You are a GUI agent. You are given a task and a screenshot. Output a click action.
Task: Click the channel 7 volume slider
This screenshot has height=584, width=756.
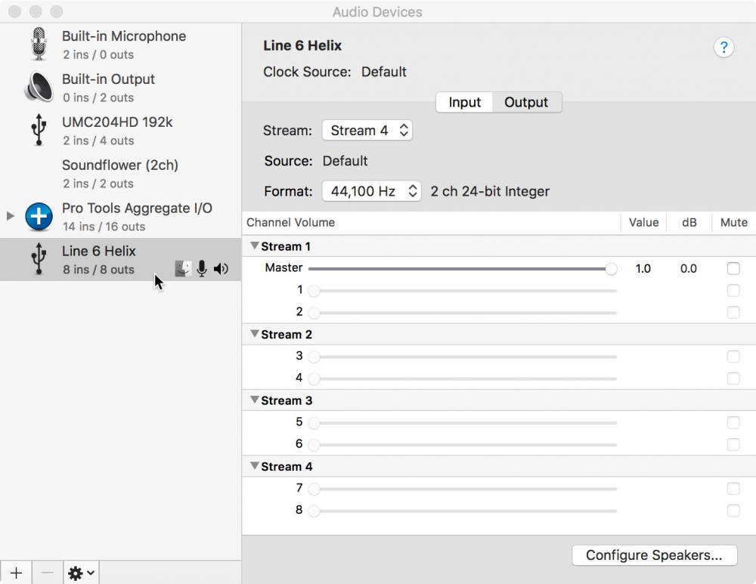pos(463,489)
